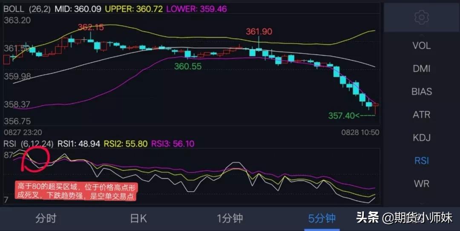
Task: Click the RSI scale value 7
Action: pyautogui.click(x=6, y=200)
